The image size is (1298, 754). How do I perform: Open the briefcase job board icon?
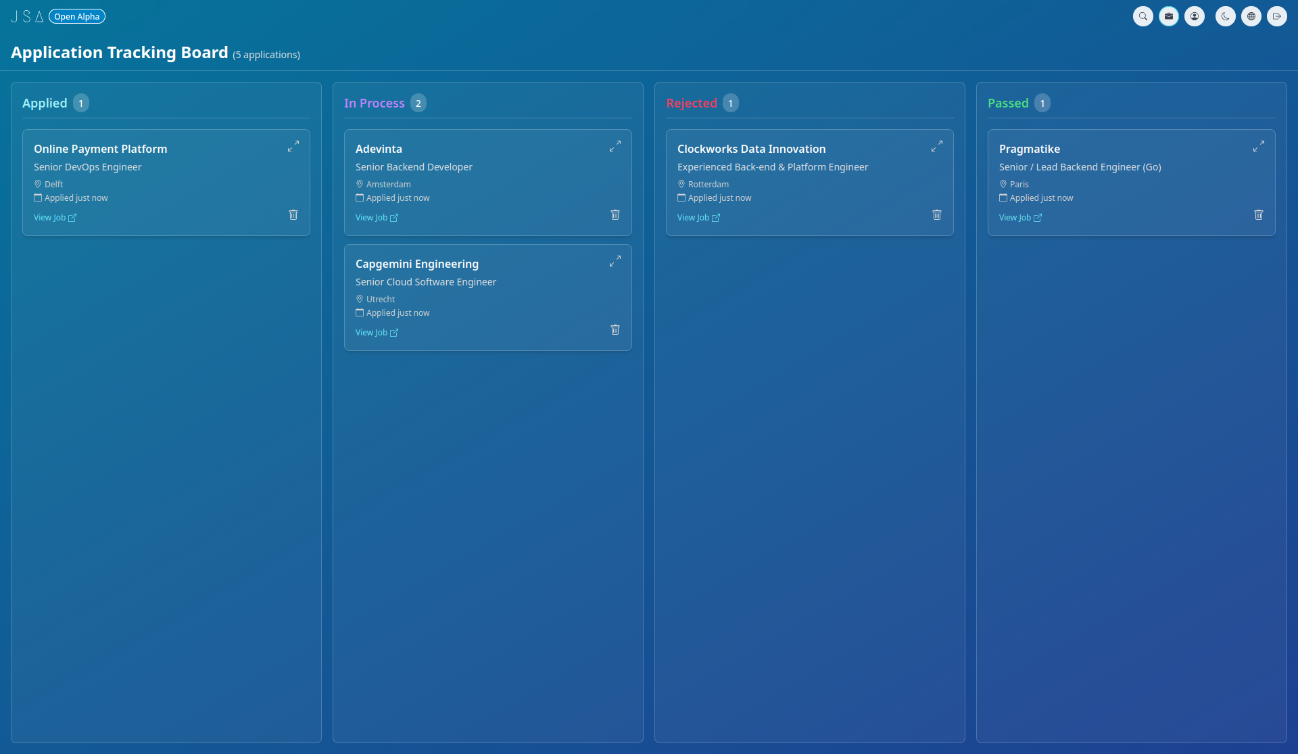point(1169,16)
